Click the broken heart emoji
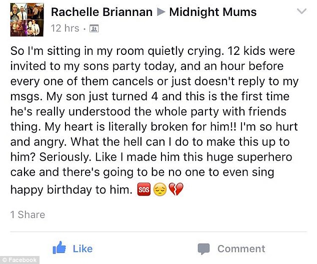 (x=175, y=190)
